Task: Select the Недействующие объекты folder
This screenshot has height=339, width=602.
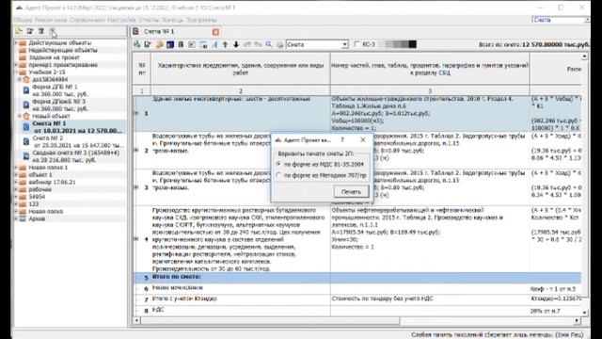Action: click(x=63, y=50)
